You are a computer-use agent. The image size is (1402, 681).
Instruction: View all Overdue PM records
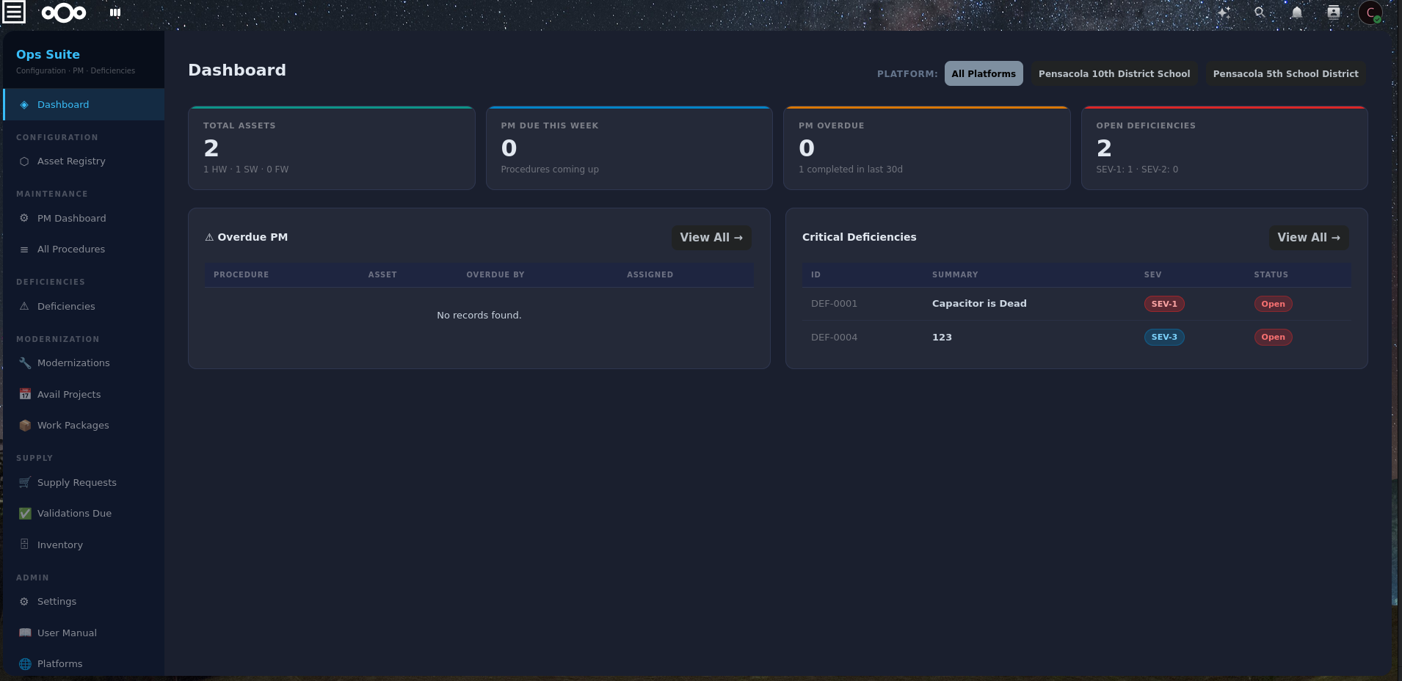coord(711,238)
